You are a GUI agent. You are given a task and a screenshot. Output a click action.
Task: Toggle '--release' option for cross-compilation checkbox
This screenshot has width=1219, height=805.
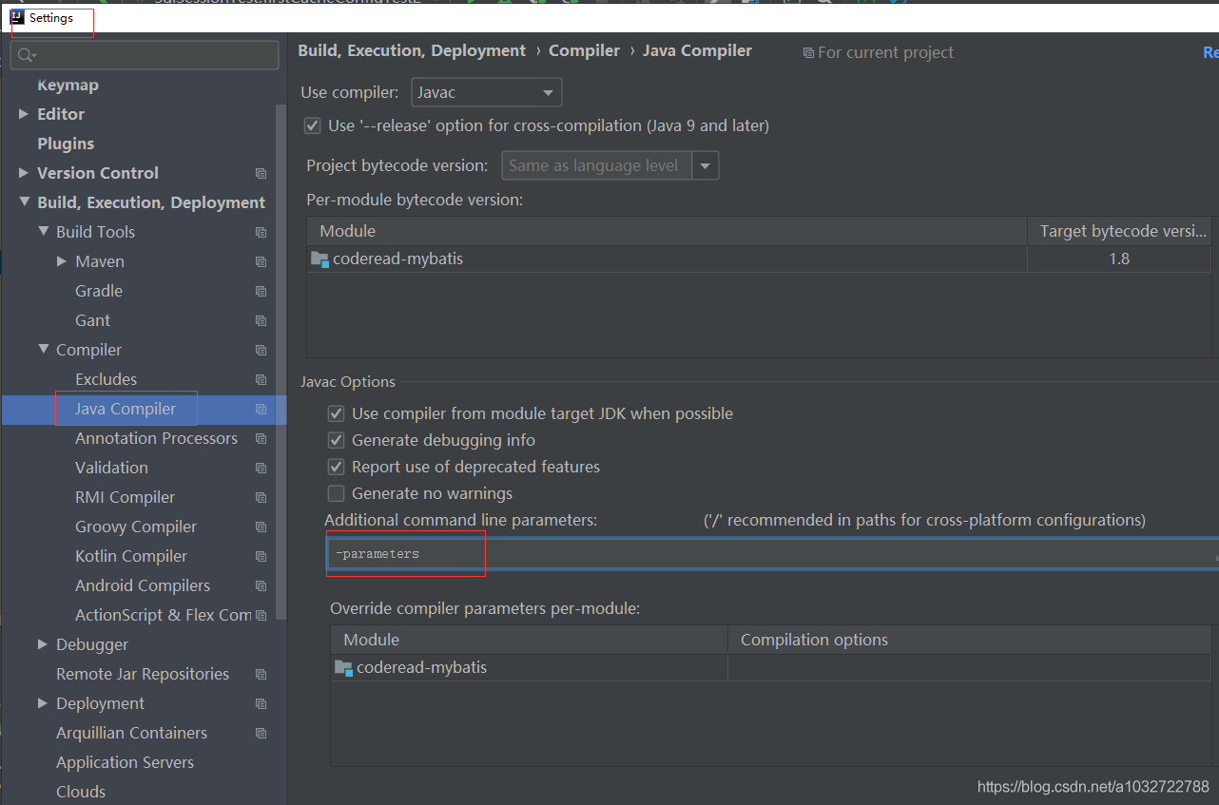(312, 125)
